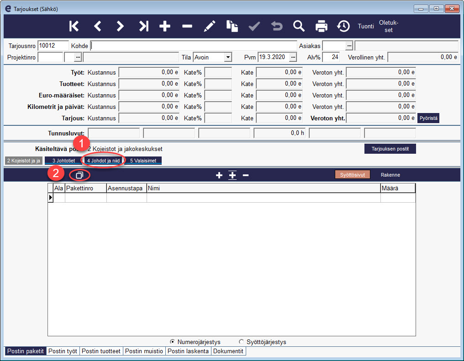The image size is (464, 361).
Task: Go to next record arrow
Action: point(120,26)
